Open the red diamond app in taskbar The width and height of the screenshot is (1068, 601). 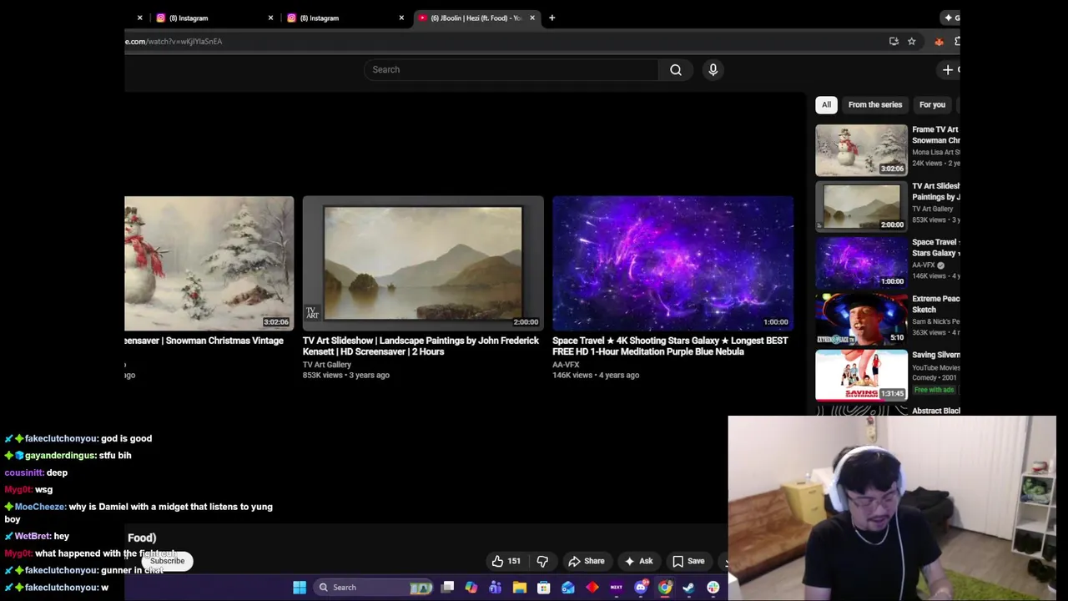click(x=592, y=588)
